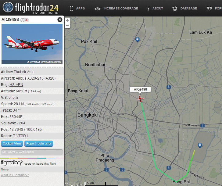Click the eye icon for Increase Coverage
Image resolution: width=222 pixels, height=186 pixels.
tap(97, 9)
